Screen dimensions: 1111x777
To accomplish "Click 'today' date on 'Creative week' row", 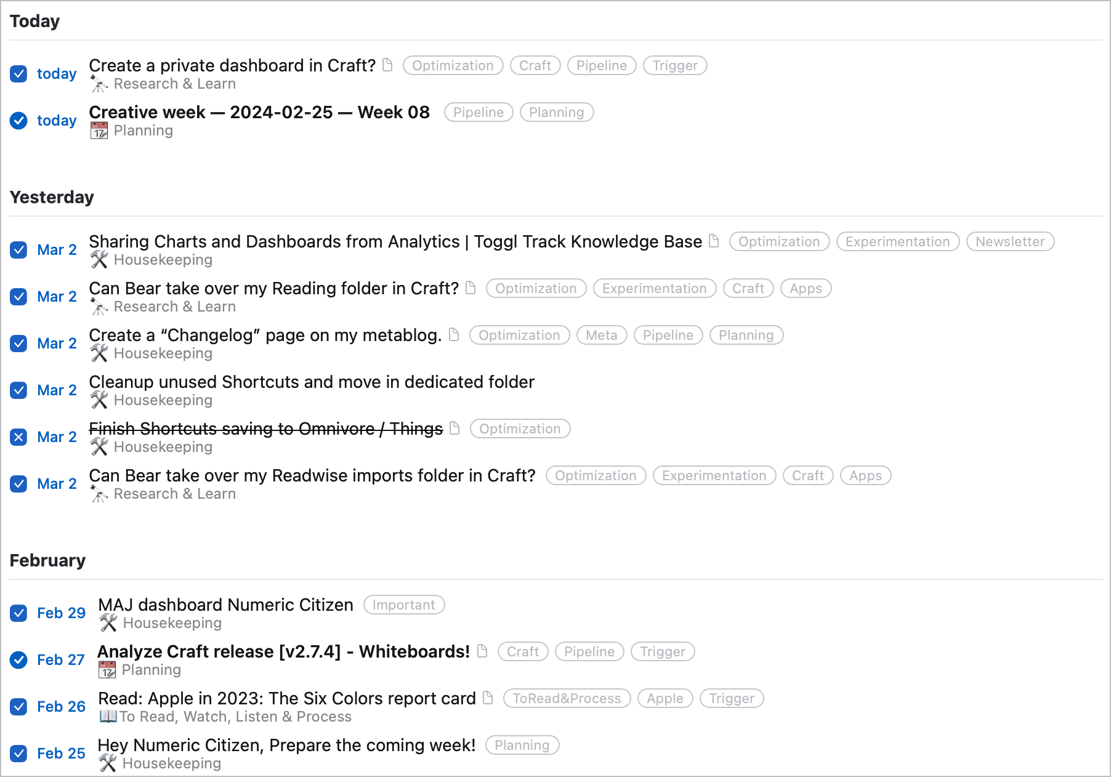I will pos(57,121).
